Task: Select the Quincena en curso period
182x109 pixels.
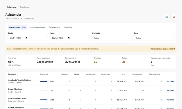Action: click(17, 27)
